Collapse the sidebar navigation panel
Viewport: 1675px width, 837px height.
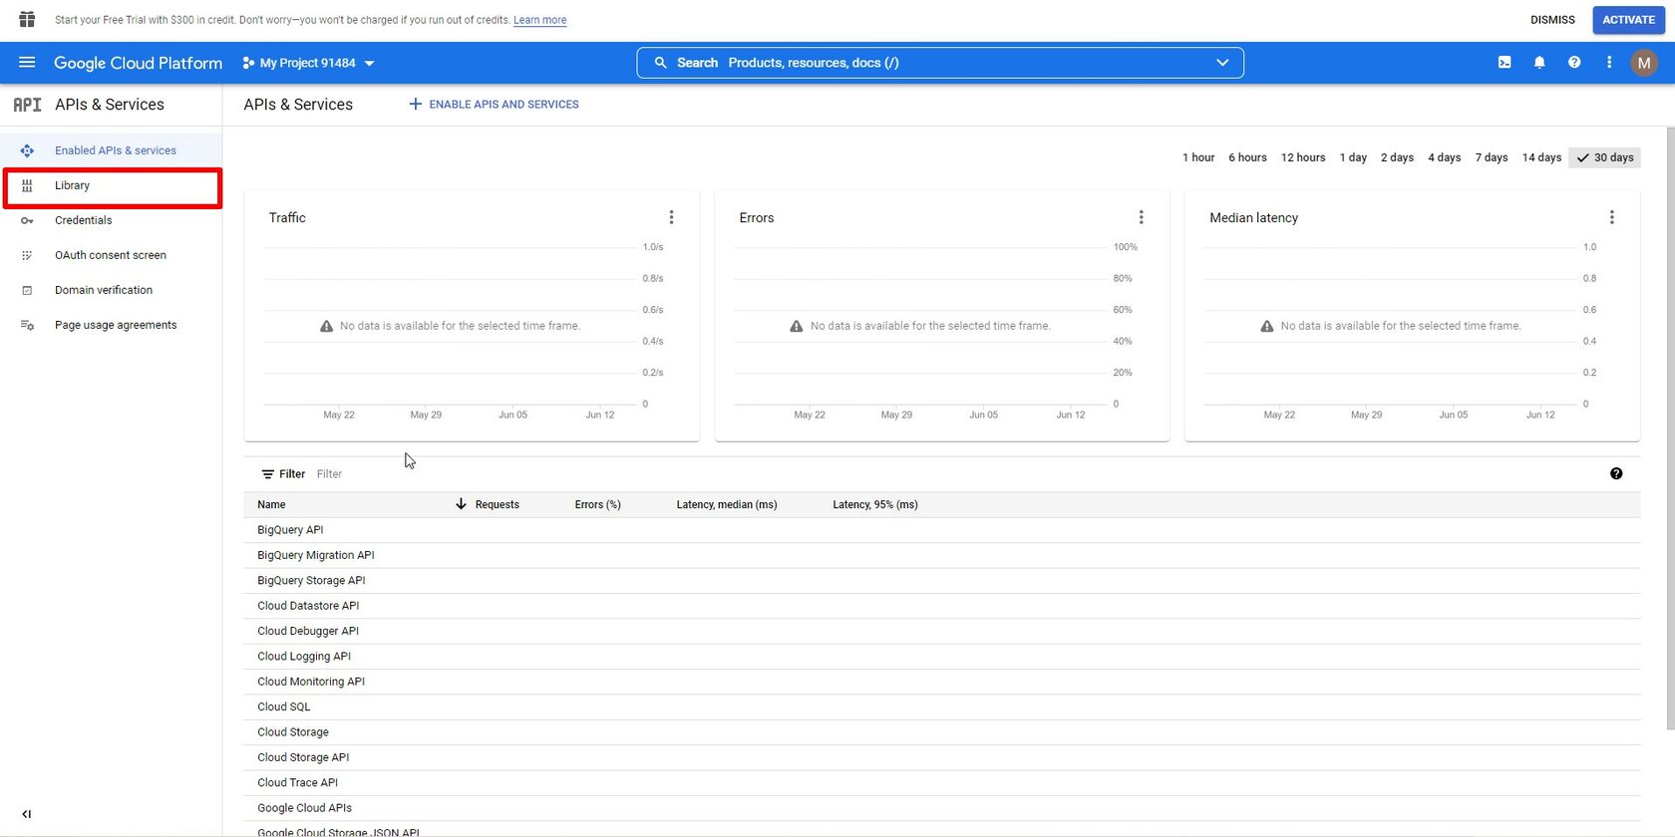pos(27,814)
